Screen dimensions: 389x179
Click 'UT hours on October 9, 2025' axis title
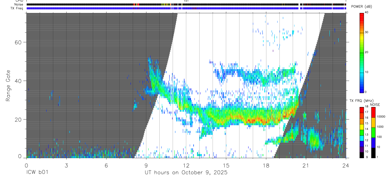(x=186, y=173)
